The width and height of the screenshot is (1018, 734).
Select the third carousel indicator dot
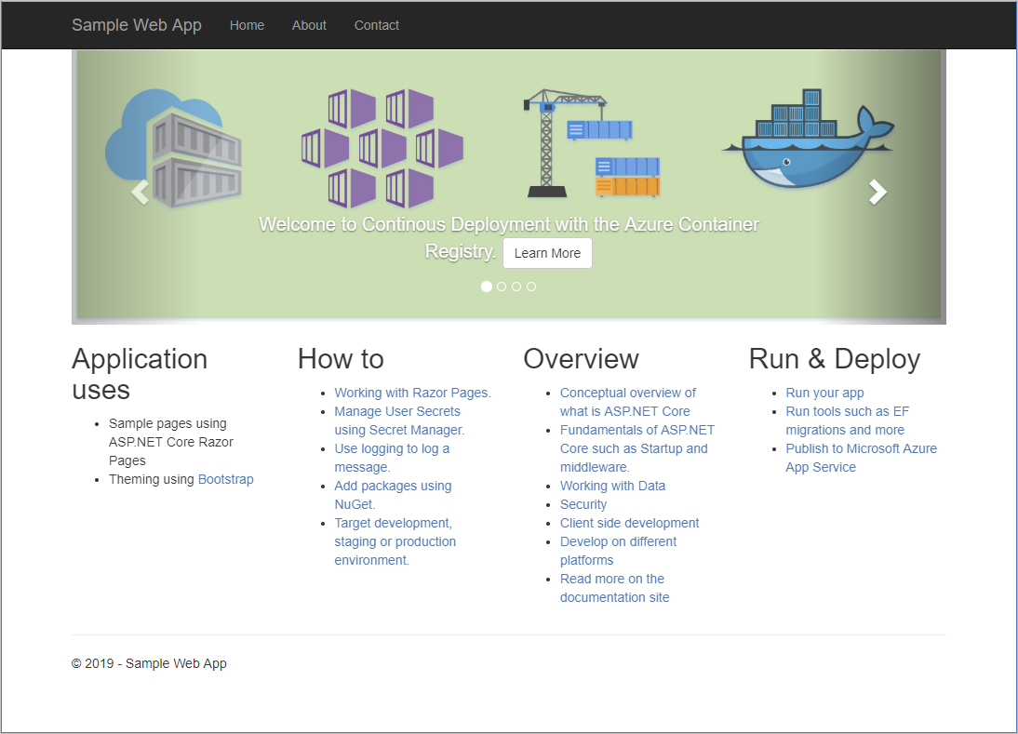pos(516,287)
